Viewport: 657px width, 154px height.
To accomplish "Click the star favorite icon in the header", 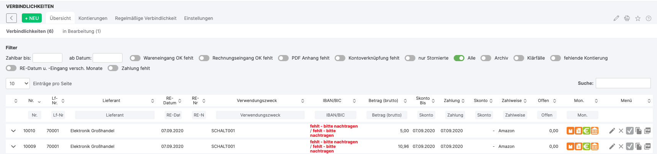I will 638,18.
